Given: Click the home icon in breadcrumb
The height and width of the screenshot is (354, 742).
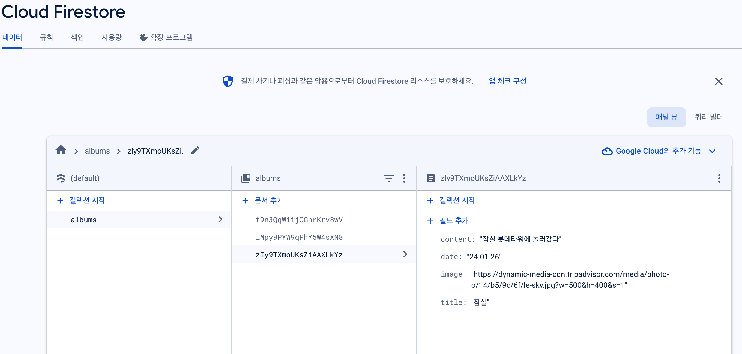Looking at the screenshot, I should click(61, 150).
